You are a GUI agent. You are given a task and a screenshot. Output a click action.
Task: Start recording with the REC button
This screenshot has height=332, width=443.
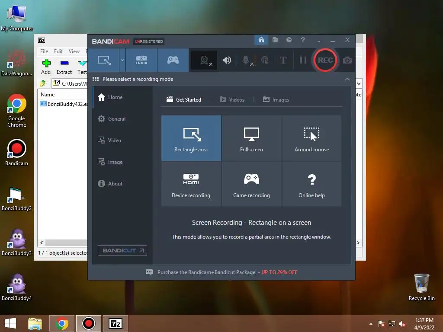pyautogui.click(x=325, y=60)
